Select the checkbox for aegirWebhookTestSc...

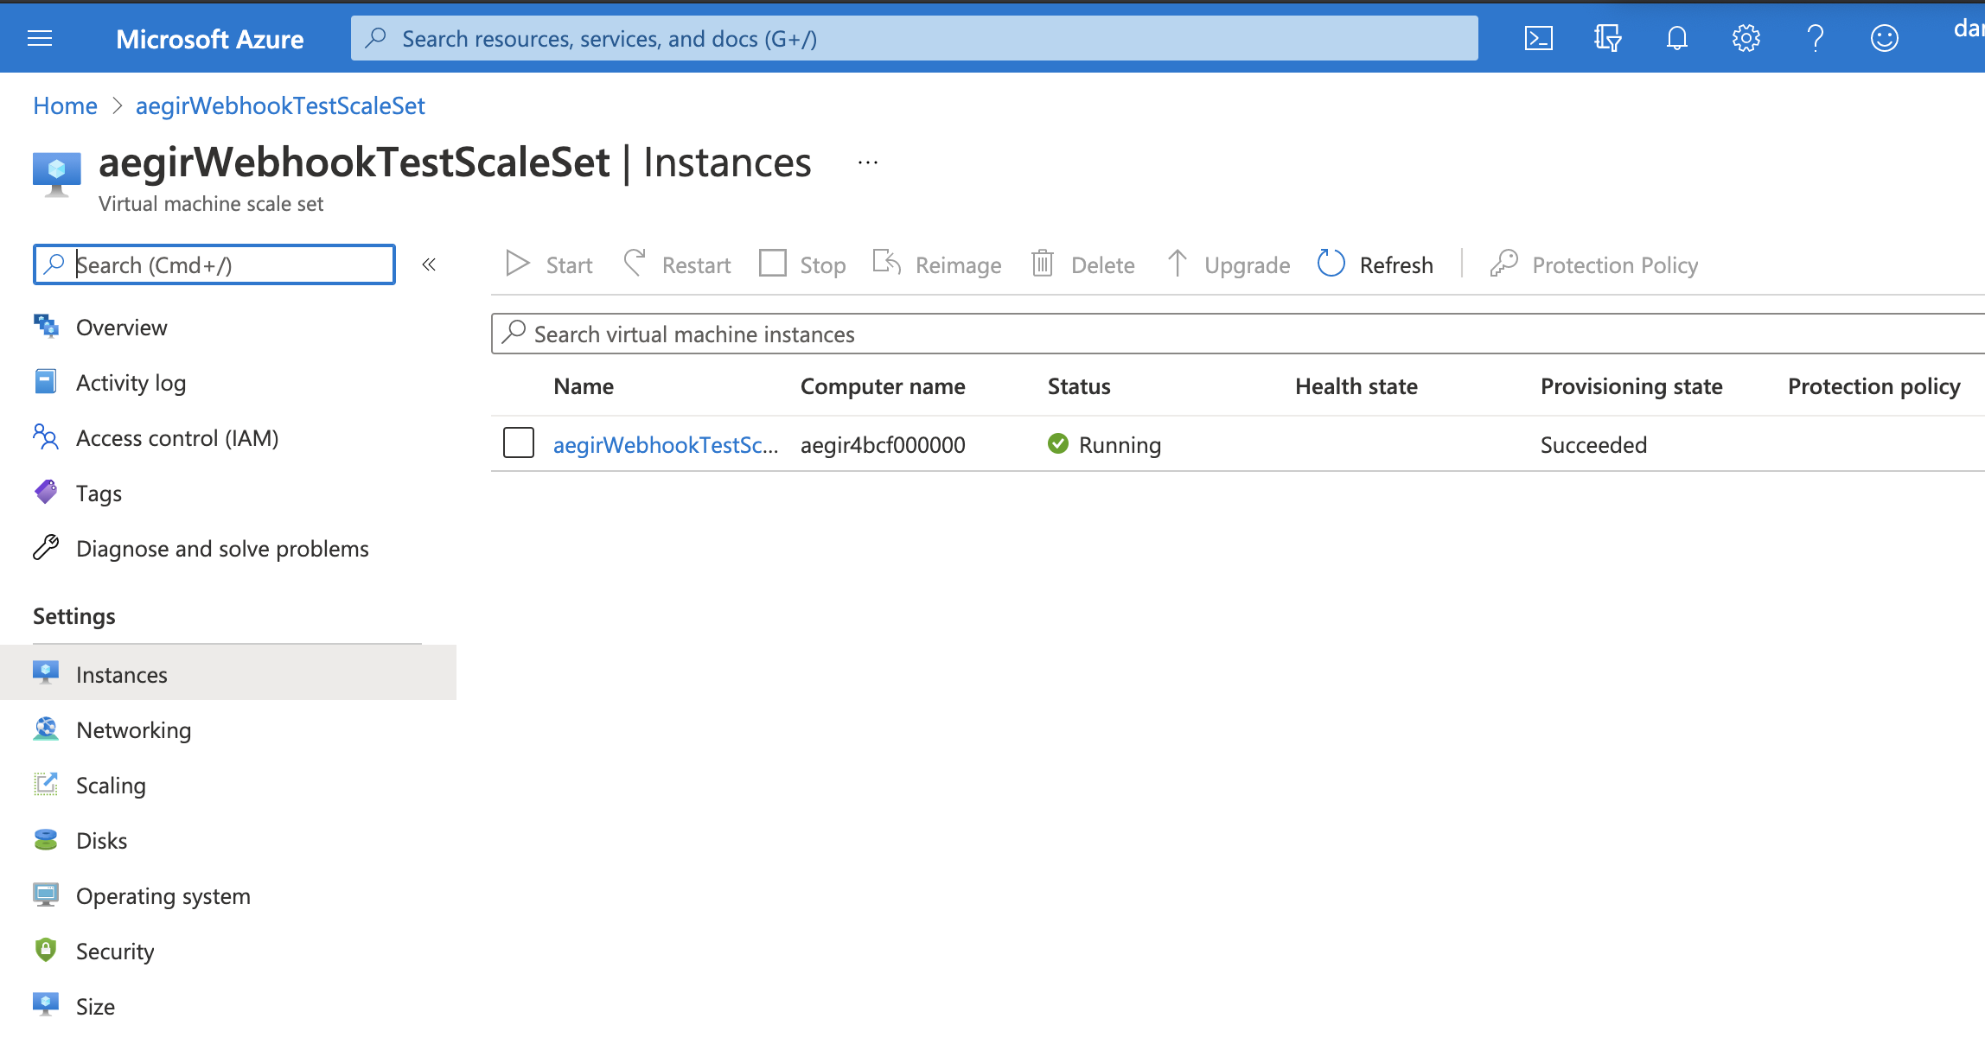pos(516,444)
